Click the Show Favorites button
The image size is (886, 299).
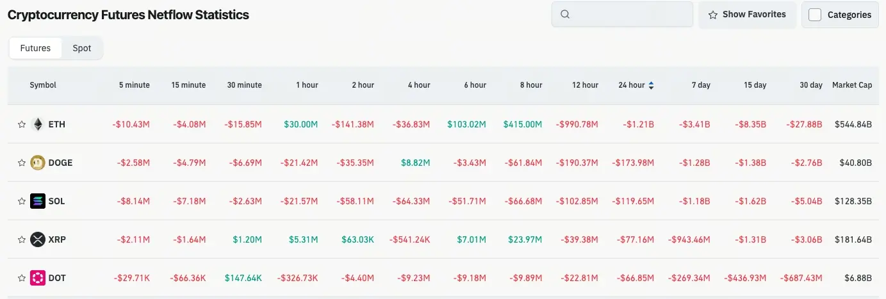tap(747, 14)
